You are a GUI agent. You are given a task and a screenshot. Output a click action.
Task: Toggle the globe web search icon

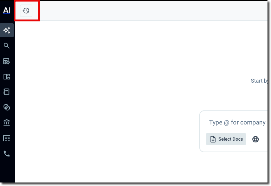click(256, 139)
